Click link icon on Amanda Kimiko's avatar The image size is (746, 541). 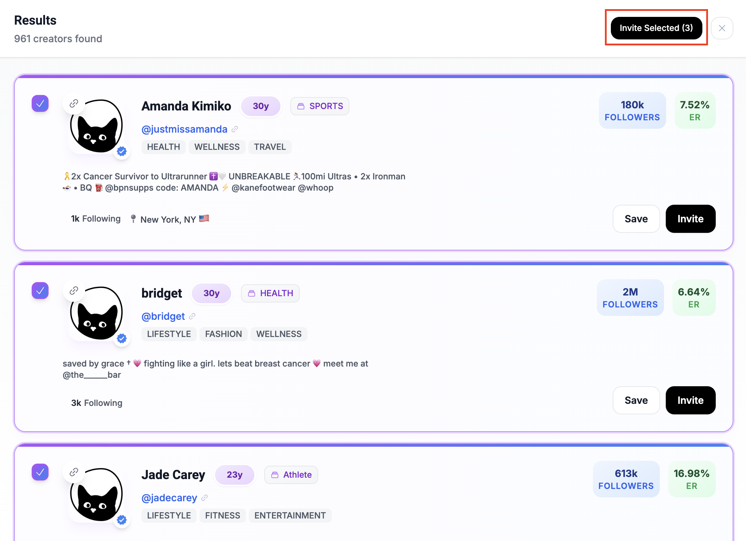tap(74, 103)
